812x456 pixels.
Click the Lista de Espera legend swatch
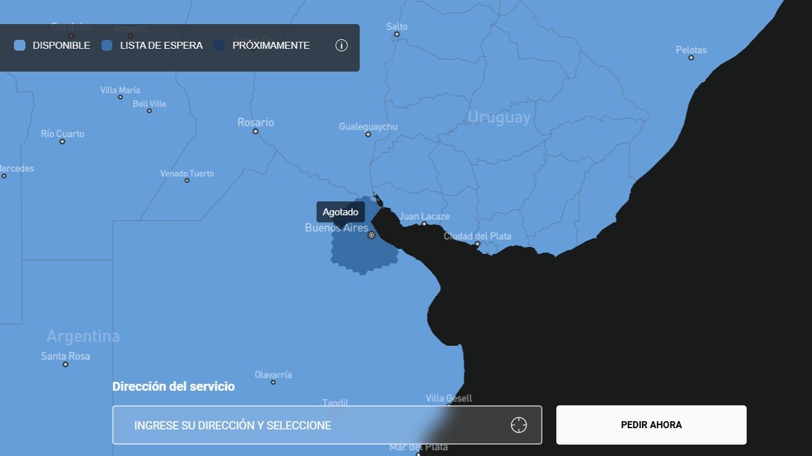point(107,46)
